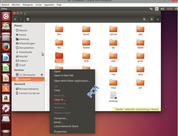Open the Weergeven menu

point(28,5)
